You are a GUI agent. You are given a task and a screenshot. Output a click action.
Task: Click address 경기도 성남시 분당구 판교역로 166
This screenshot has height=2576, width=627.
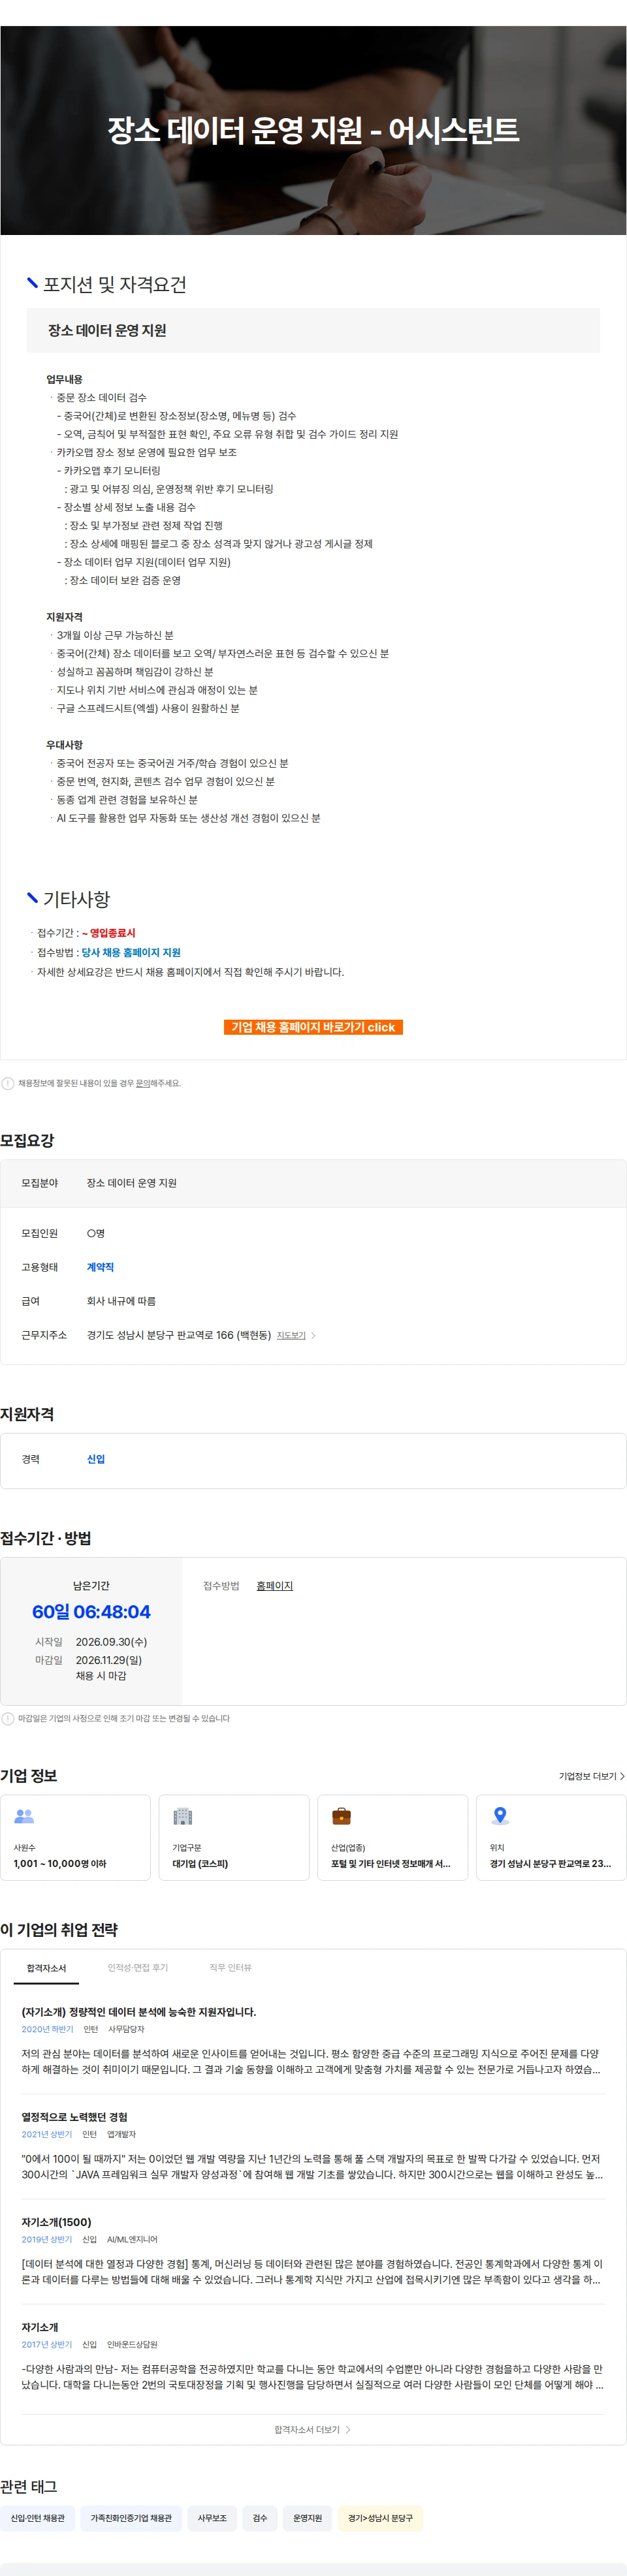[x=179, y=1335]
